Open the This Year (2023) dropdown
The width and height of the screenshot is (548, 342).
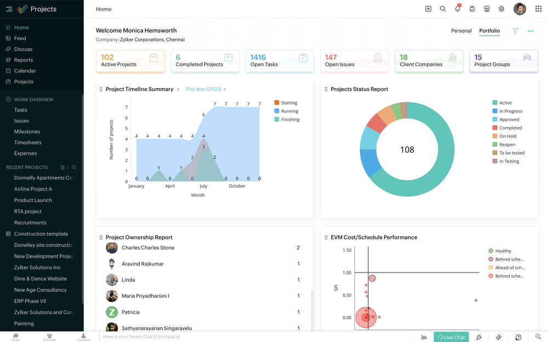click(x=206, y=89)
